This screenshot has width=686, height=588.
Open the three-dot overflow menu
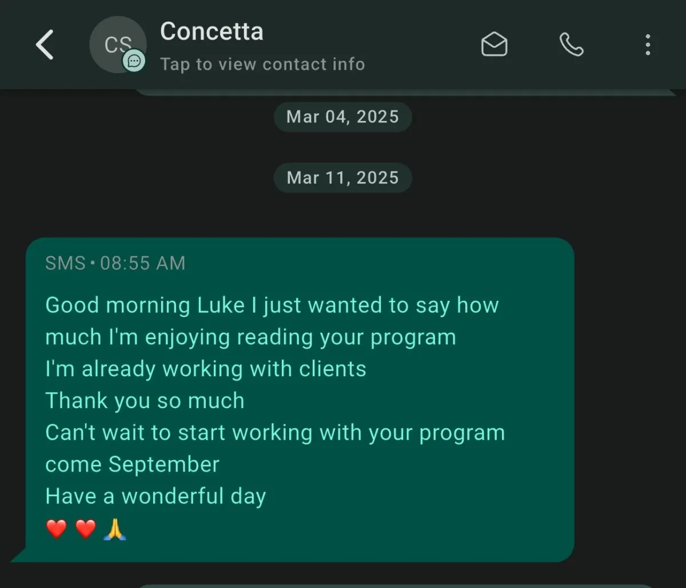coord(647,45)
